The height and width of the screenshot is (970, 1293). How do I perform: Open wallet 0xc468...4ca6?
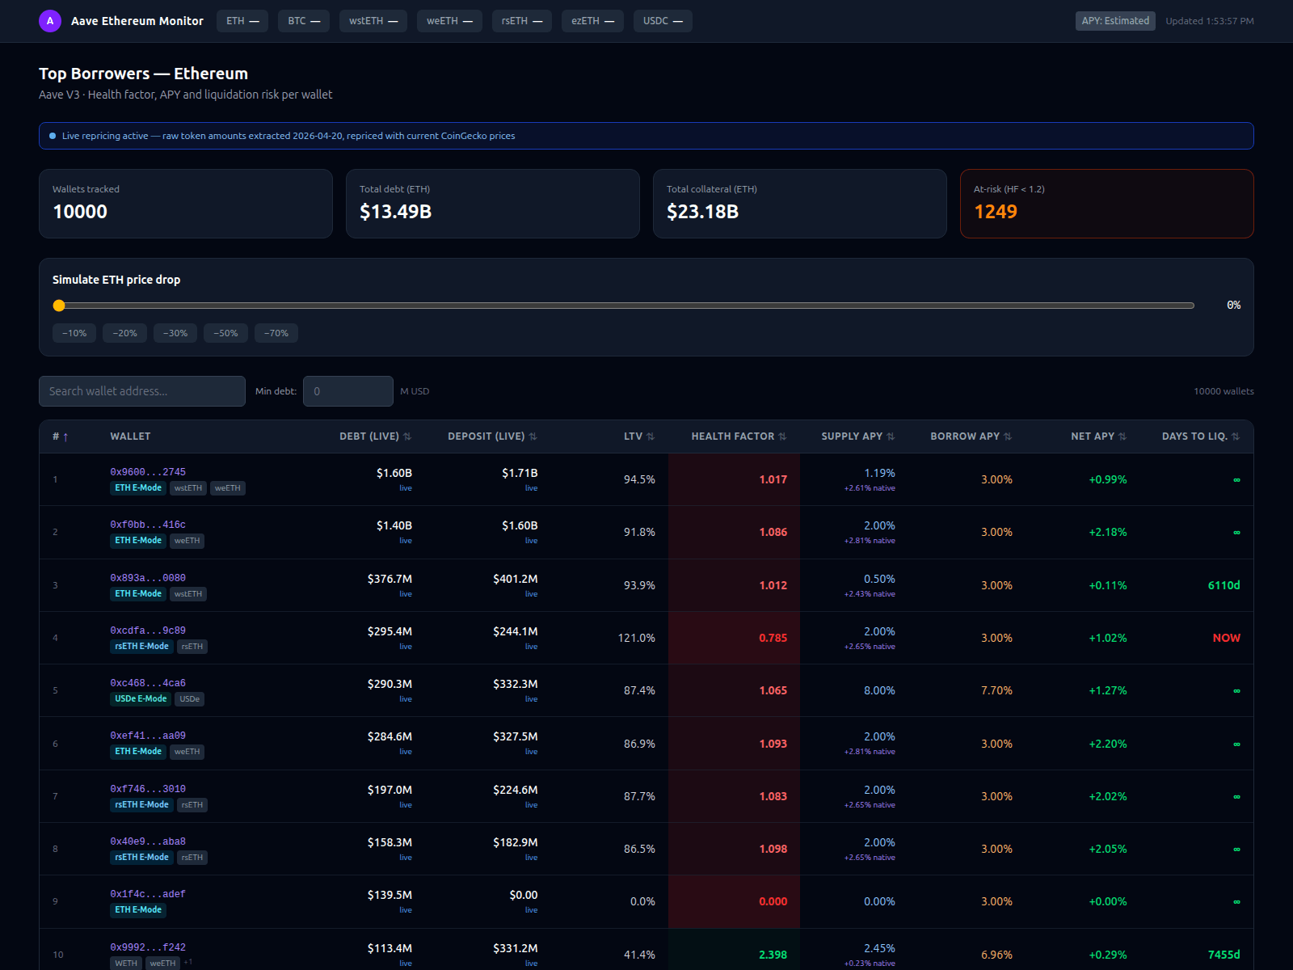click(148, 683)
